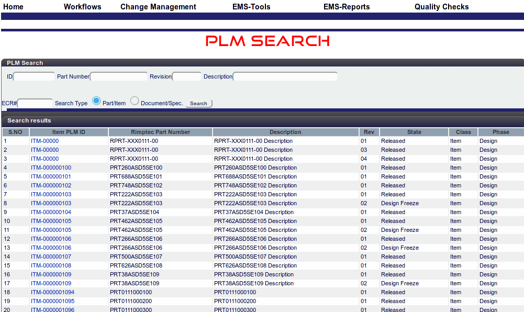Image resolution: width=524 pixels, height=312 pixels.
Task: Select the Document/Spec. search type
Action: click(135, 101)
